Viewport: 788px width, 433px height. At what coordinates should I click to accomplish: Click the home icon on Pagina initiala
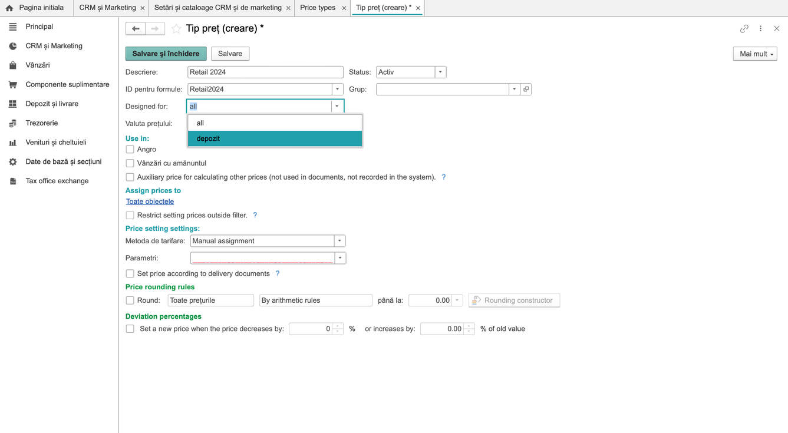point(9,8)
